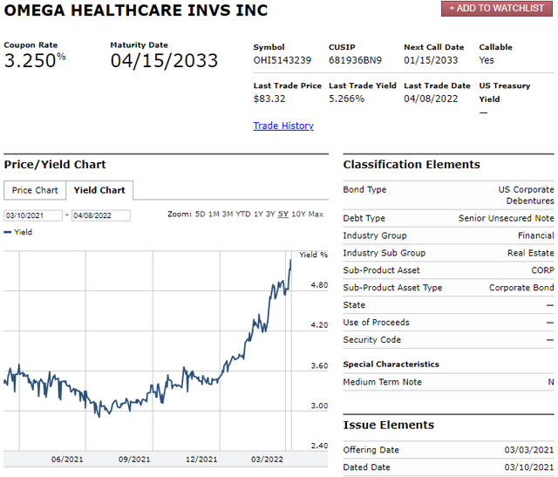Viewport: 558px width, 477px height.
Task: Click the Issue Elements heading
Action: click(x=389, y=425)
